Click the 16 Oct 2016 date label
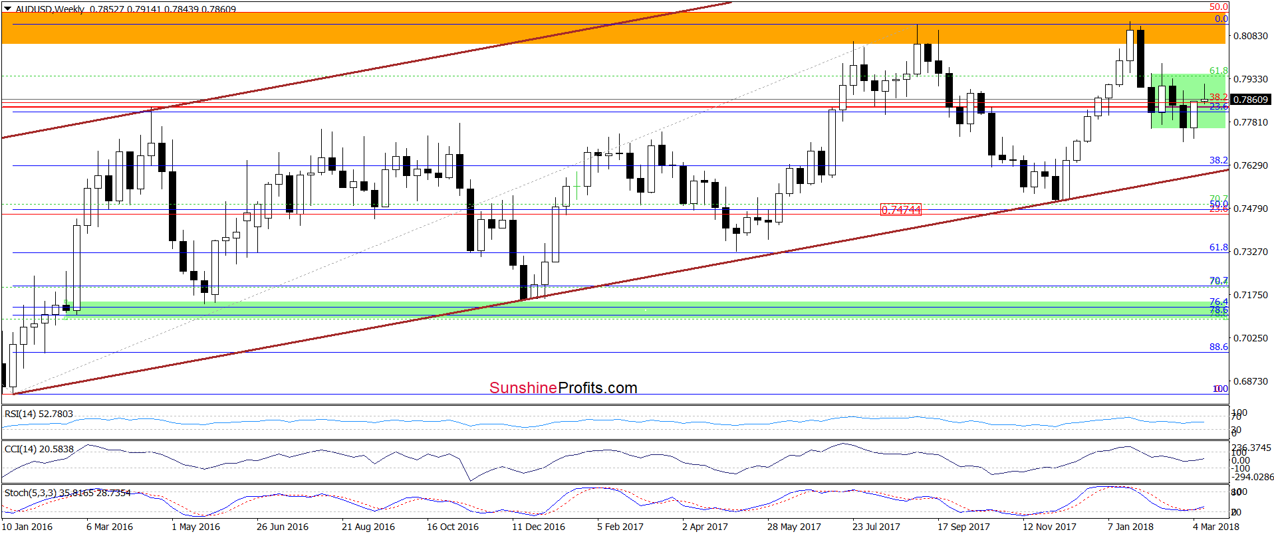The image size is (1274, 536). click(x=453, y=527)
